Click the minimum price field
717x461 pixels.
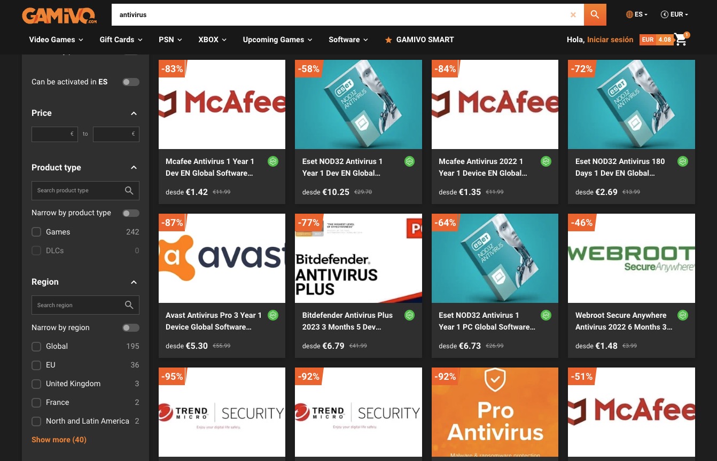point(54,134)
